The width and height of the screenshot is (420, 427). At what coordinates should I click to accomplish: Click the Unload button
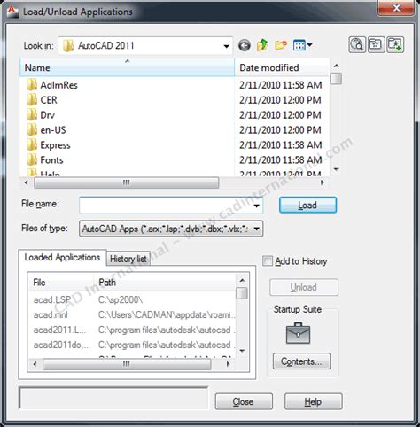[x=304, y=287]
